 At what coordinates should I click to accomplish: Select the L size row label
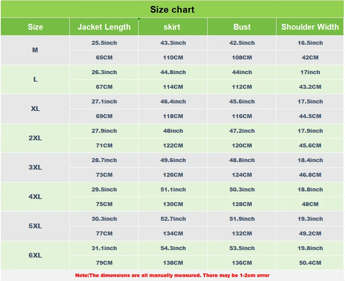35,79
